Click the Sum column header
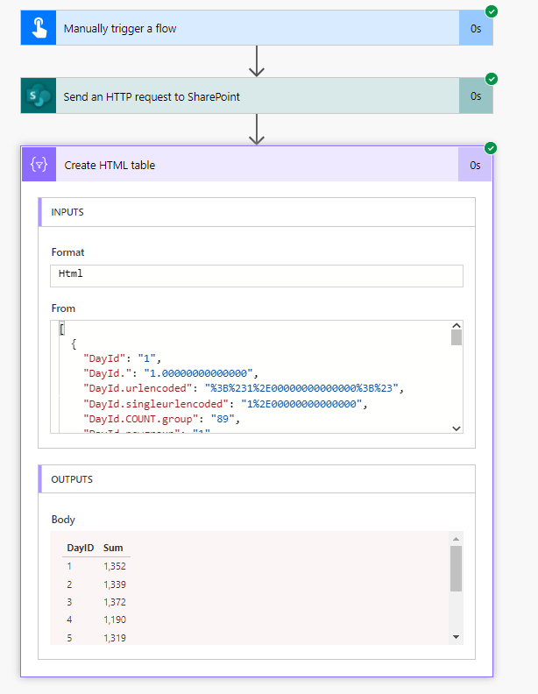This screenshot has width=538, height=694. (113, 548)
